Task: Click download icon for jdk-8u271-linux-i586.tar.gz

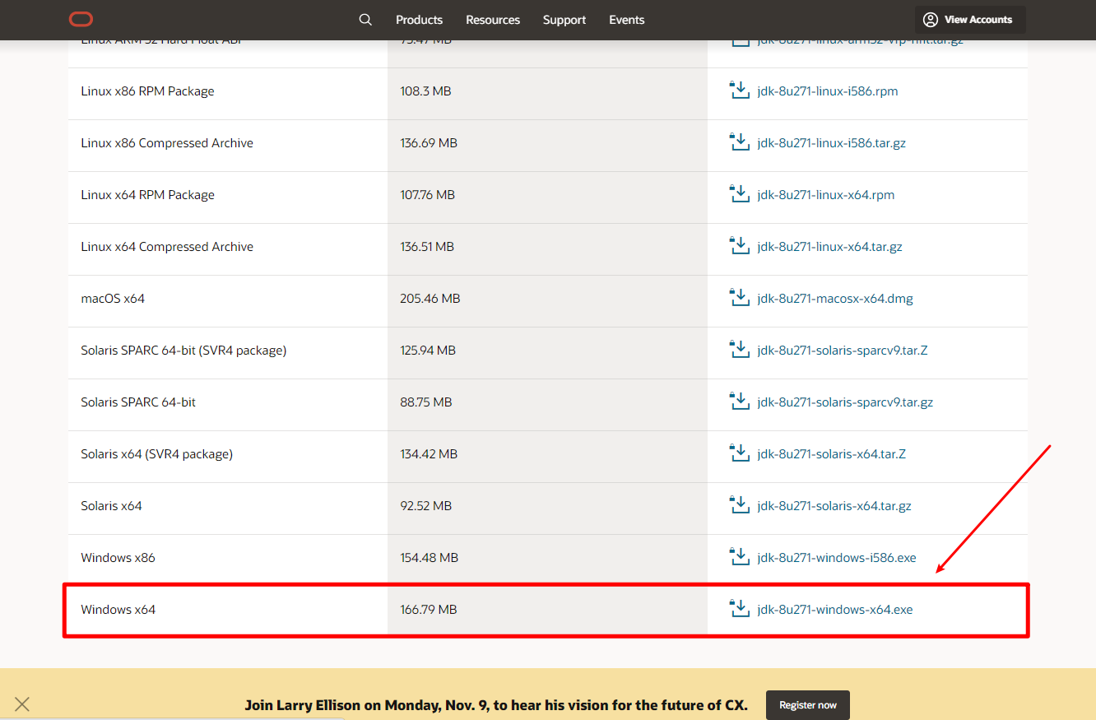Action: click(739, 142)
